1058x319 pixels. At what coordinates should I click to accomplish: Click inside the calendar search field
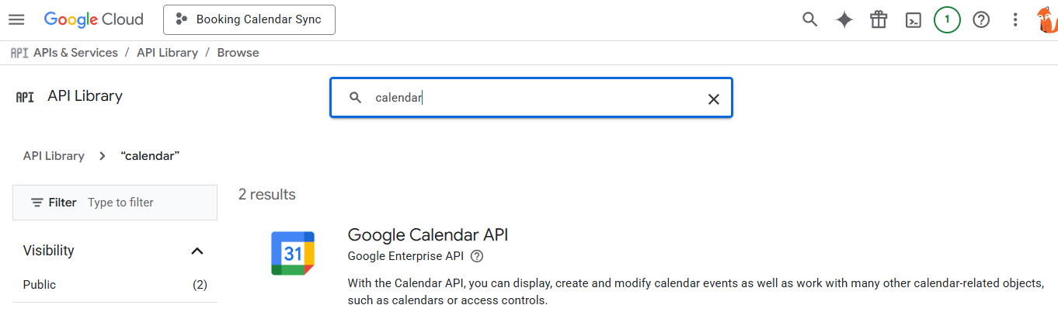[x=528, y=98]
